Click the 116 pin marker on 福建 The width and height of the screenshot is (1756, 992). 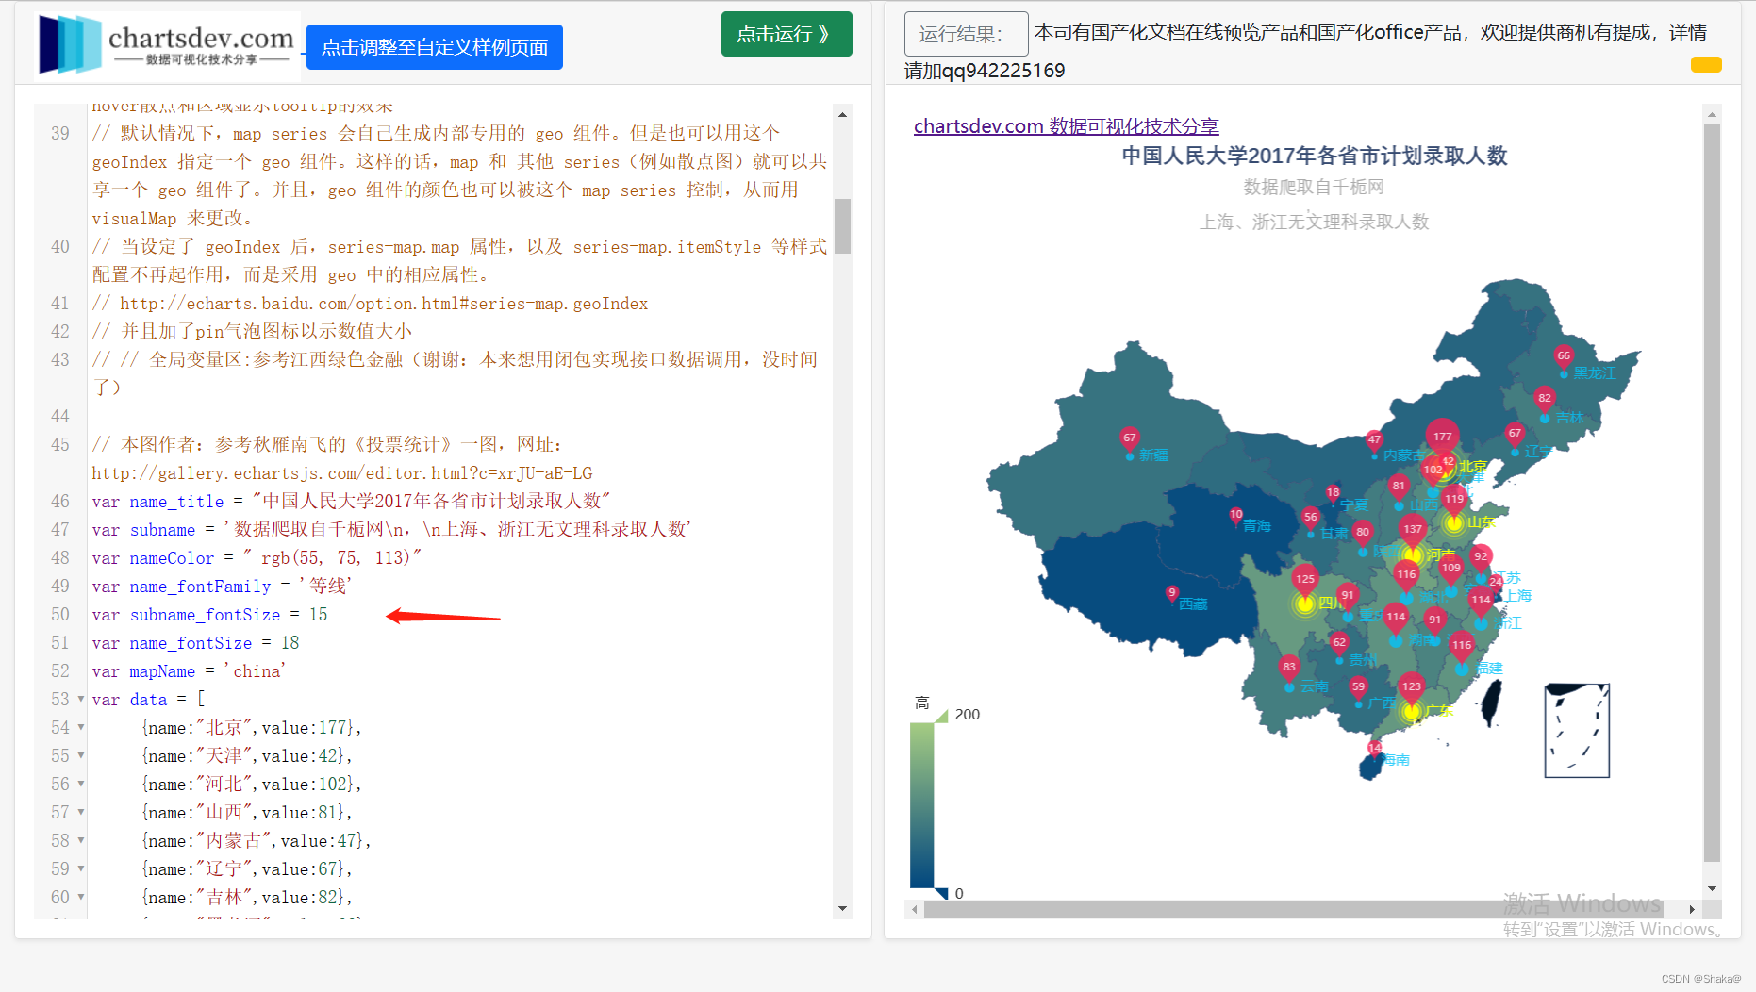[1462, 646]
